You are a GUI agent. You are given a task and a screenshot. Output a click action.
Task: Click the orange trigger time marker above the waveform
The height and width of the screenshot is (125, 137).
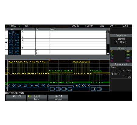pos(50,60)
